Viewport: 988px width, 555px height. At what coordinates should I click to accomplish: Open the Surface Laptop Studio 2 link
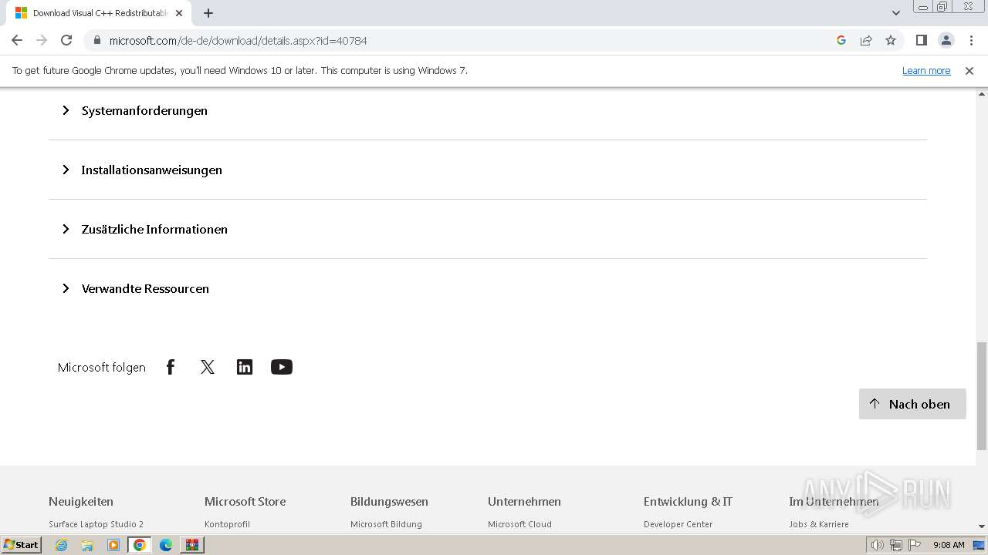[96, 524]
